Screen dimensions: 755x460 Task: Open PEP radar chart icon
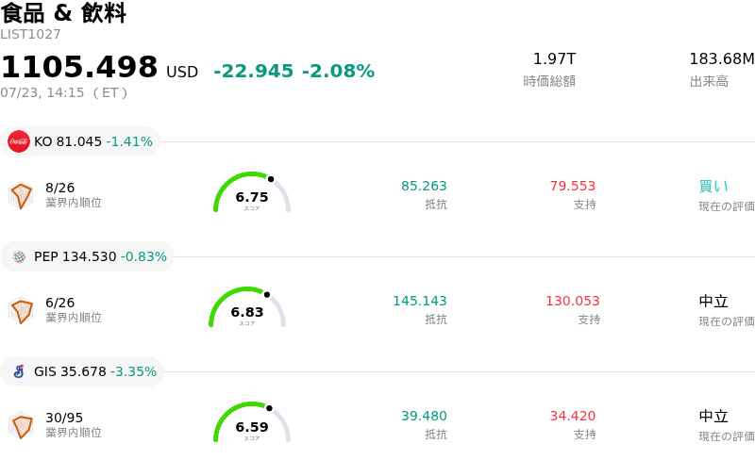[x=21, y=310]
